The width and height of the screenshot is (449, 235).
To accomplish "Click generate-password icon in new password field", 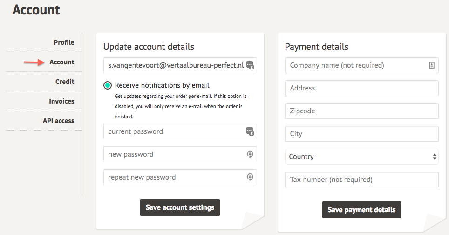I will click(250, 154).
